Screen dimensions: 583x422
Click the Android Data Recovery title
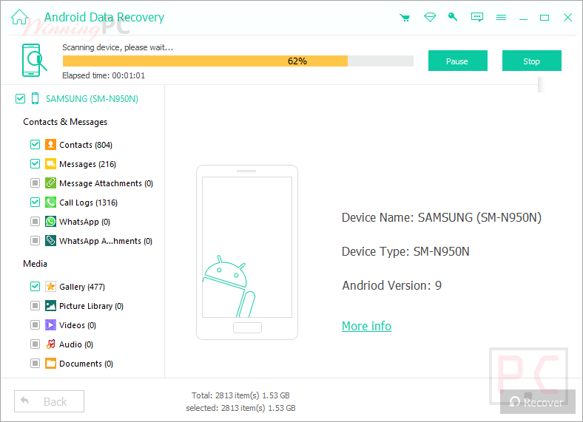click(104, 17)
